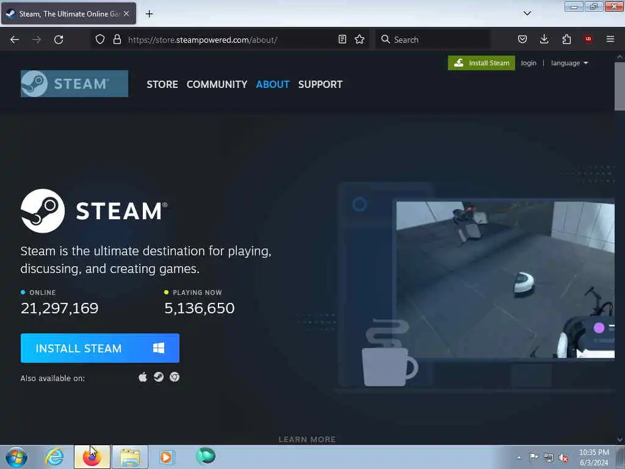Reload the page with the refresh icon
Viewport: 625px width, 469px height.
(x=59, y=40)
